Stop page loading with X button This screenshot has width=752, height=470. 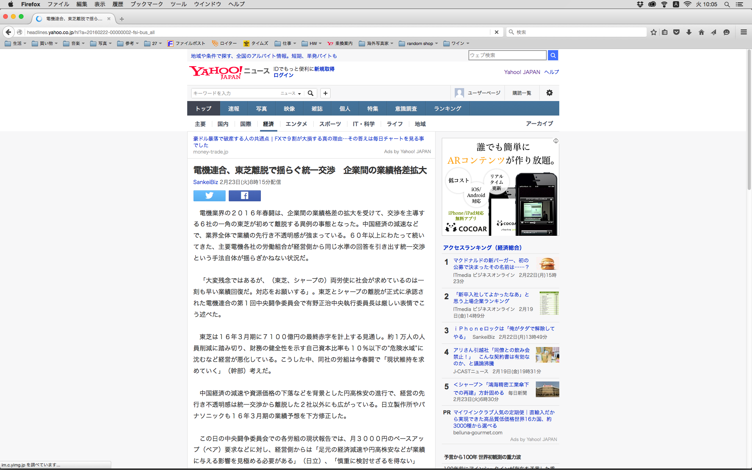[x=496, y=32]
